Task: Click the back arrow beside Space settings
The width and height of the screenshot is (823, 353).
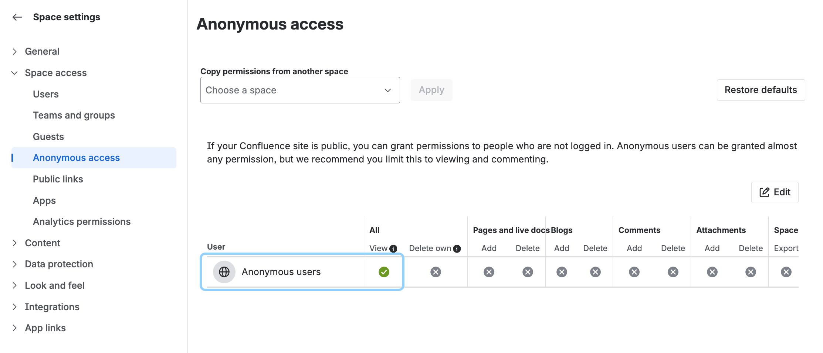Action: [x=17, y=17]
